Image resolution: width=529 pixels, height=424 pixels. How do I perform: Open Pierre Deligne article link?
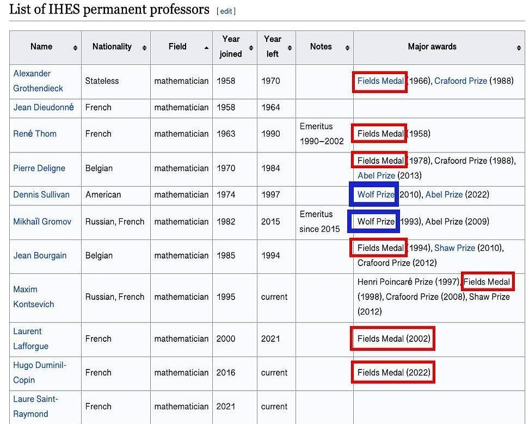[x=39, y=168]
